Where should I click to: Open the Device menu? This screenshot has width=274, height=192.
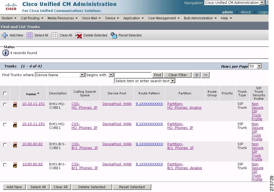point(112,18)
